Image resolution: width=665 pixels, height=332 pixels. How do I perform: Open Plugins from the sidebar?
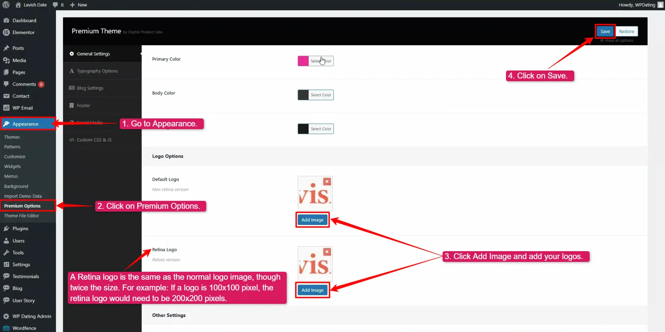[x=20, y=229]
